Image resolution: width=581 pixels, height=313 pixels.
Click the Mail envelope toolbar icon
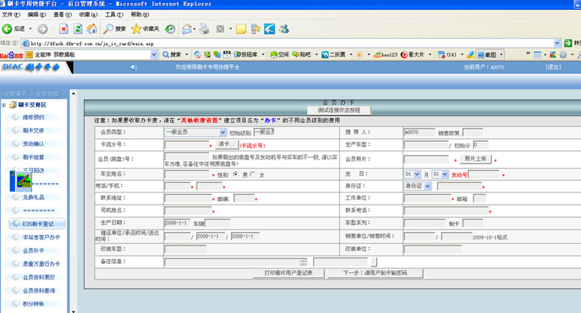(187, 29)
